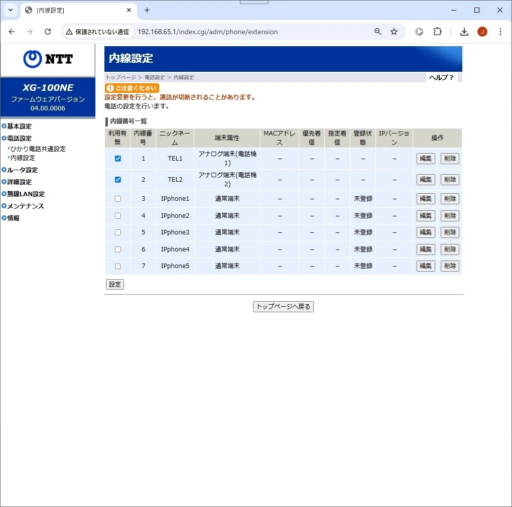Reload the page with refresh icon
This screenshot has height=507, width=512.
coord(48,32)
